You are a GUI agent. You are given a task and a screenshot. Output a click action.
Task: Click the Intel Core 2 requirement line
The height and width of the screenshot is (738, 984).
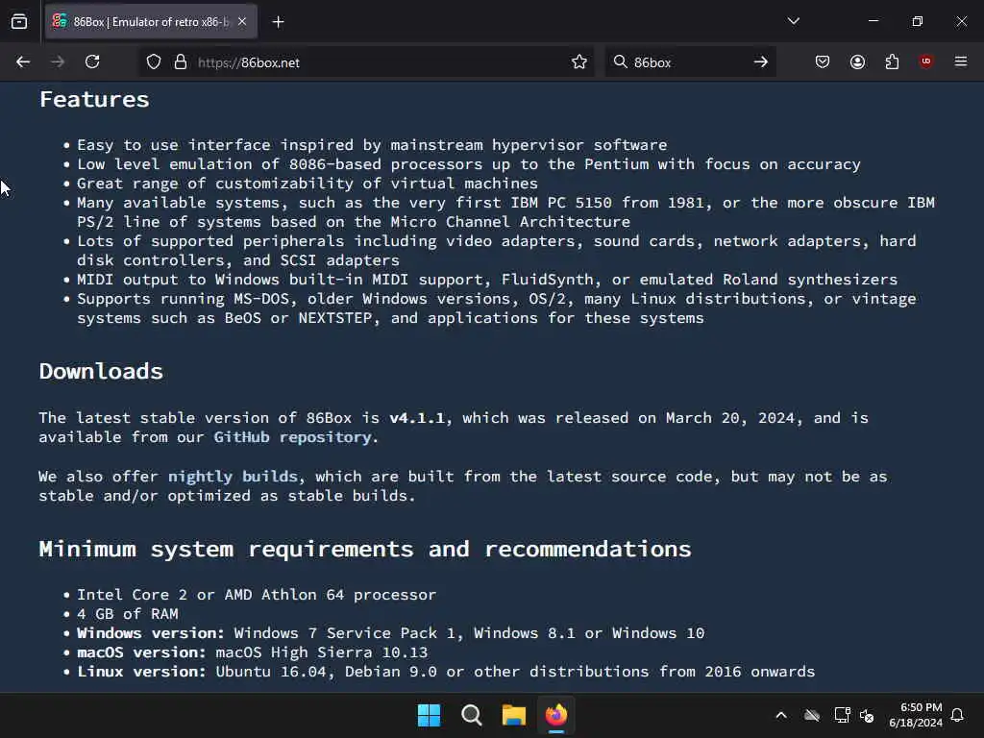(256, 595)
